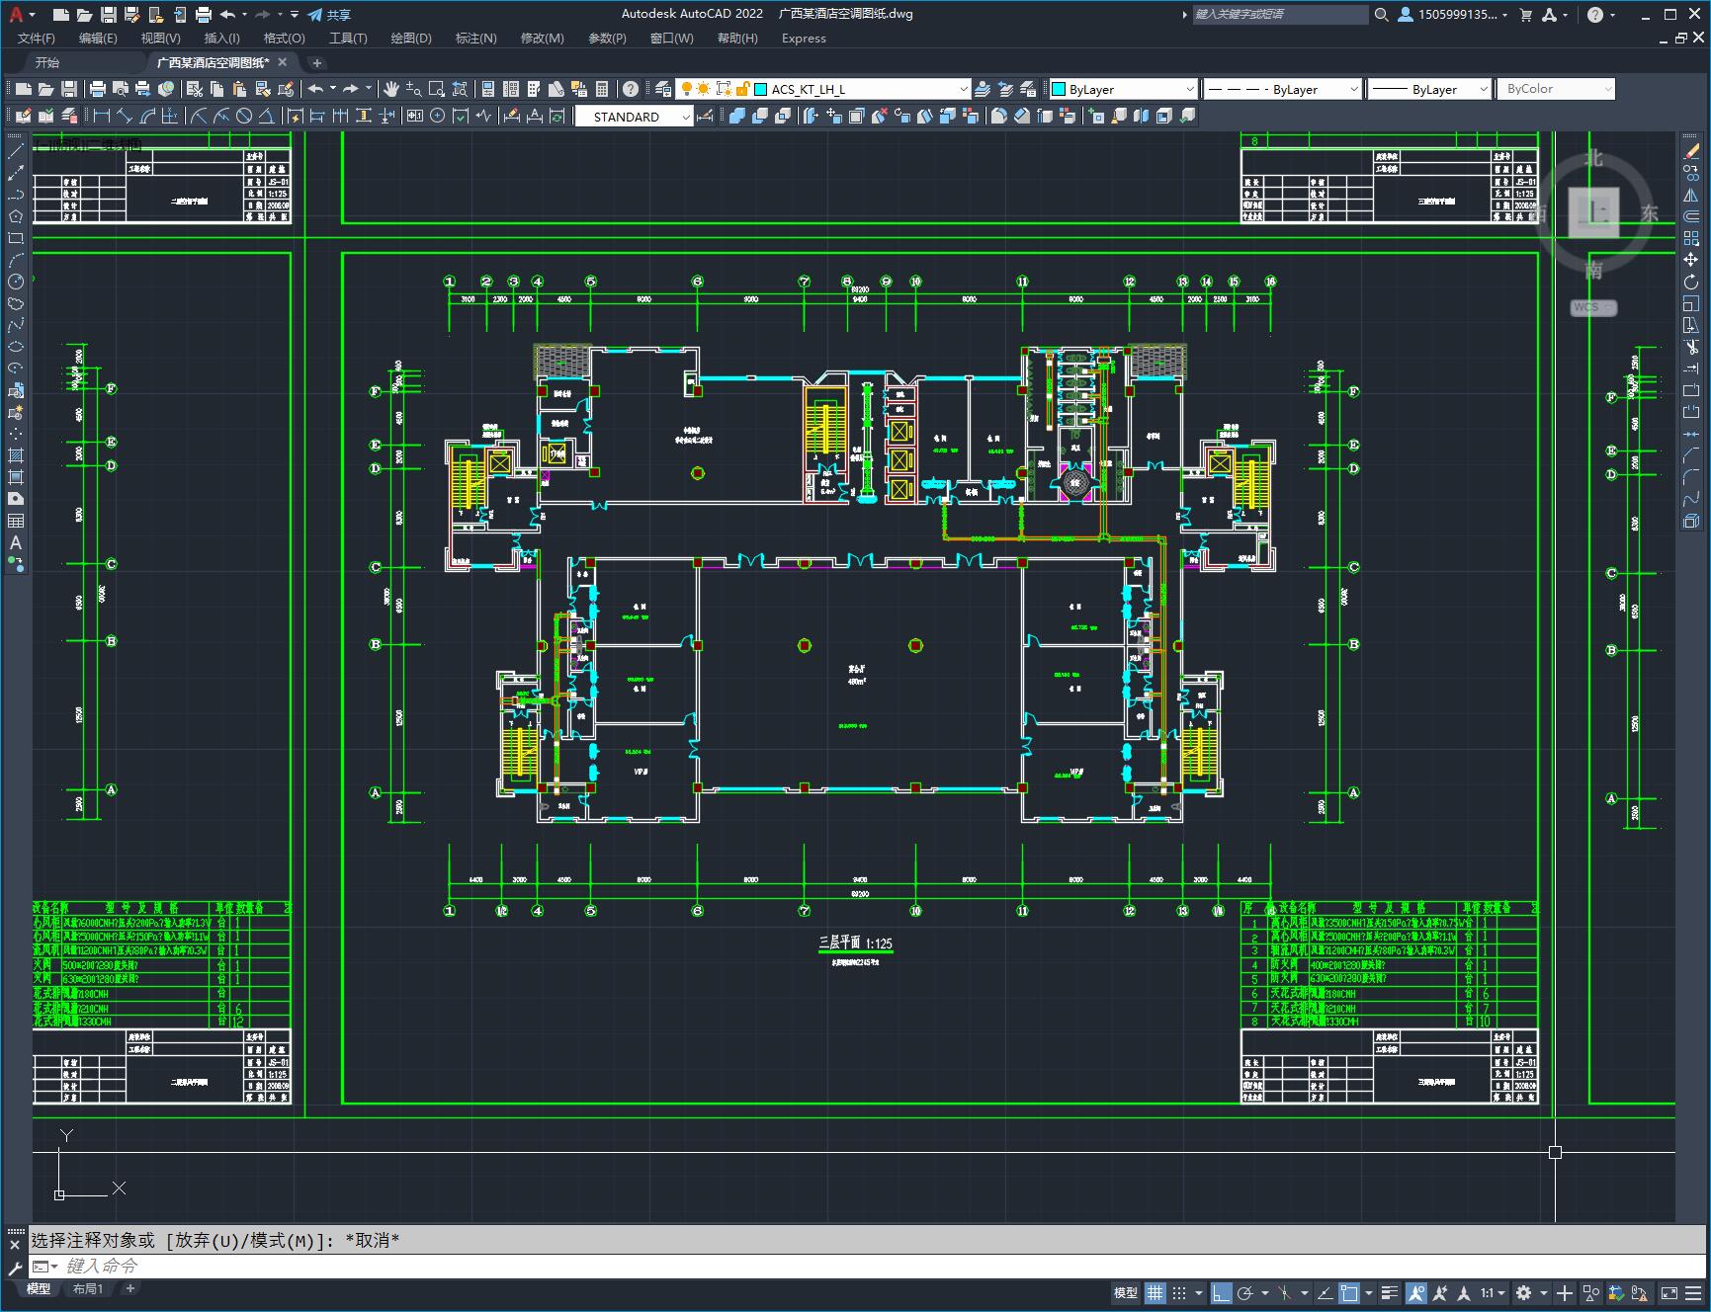The width and height of the screenshot is (1711, 1312).
Task: Click the Save icon in quick access toolbar
Action: (x=109, y=15)
